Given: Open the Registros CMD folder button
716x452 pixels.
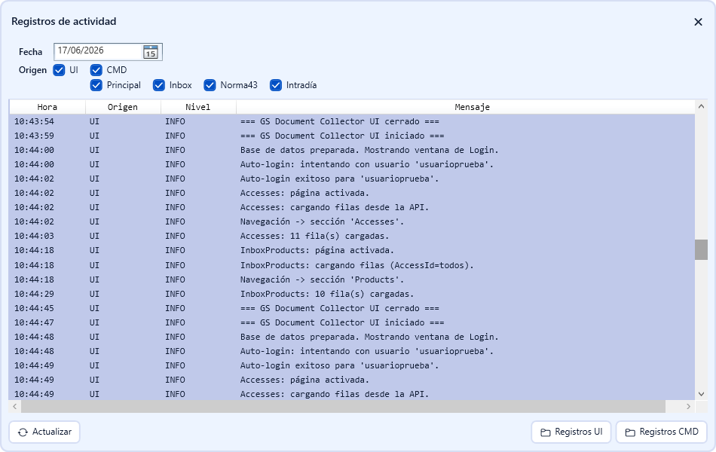Looking at the screenshot, I should click(661, 432).
